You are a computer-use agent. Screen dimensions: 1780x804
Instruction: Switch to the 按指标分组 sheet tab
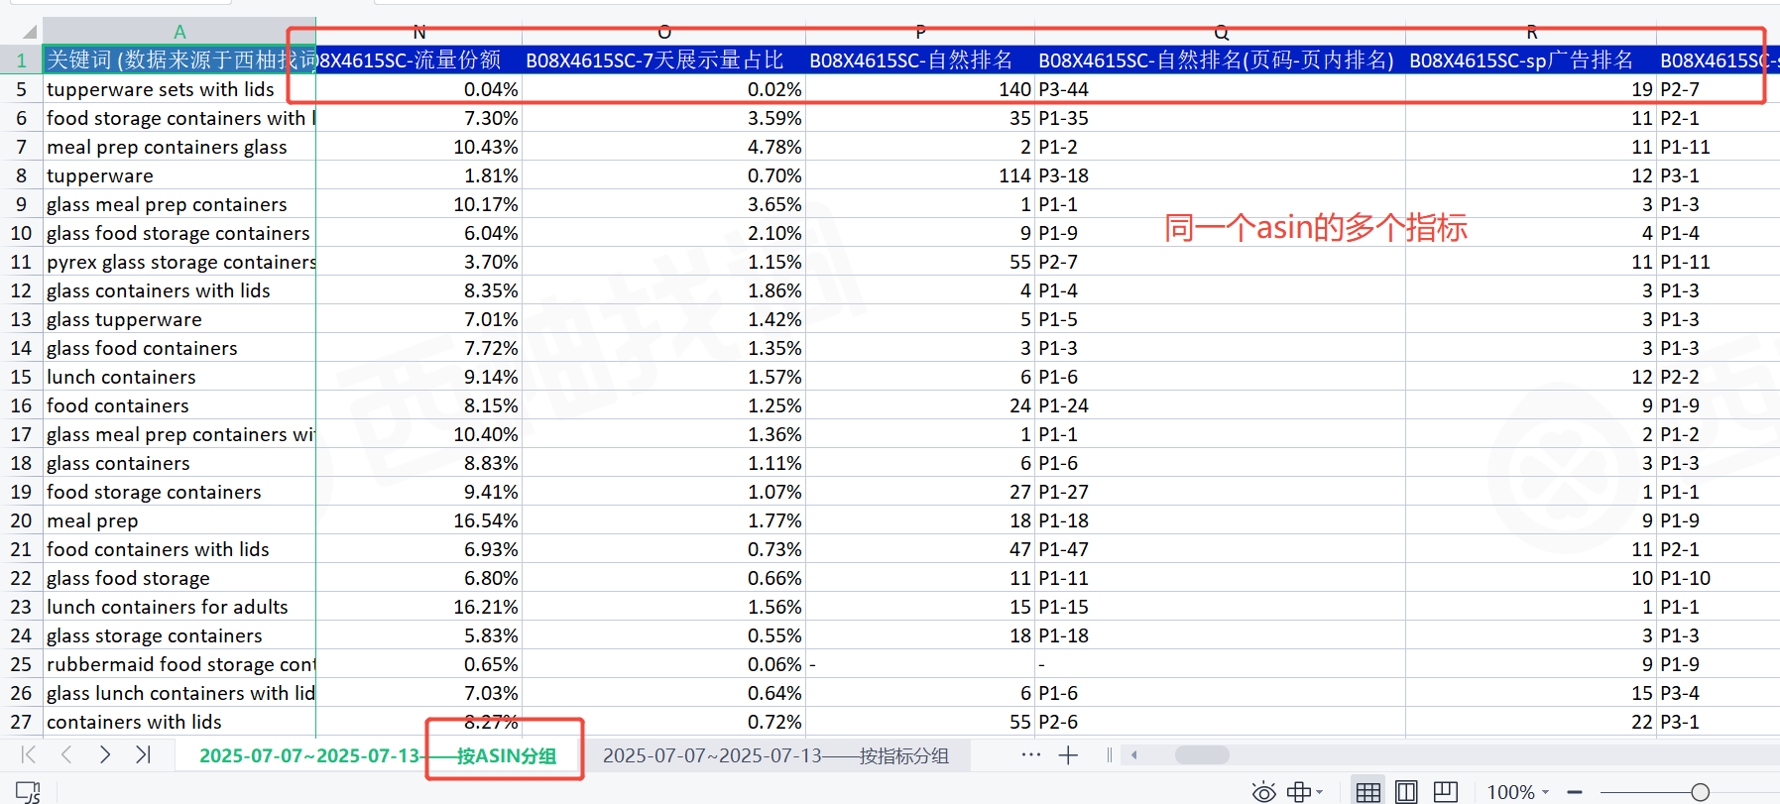[x=775, y=755]
